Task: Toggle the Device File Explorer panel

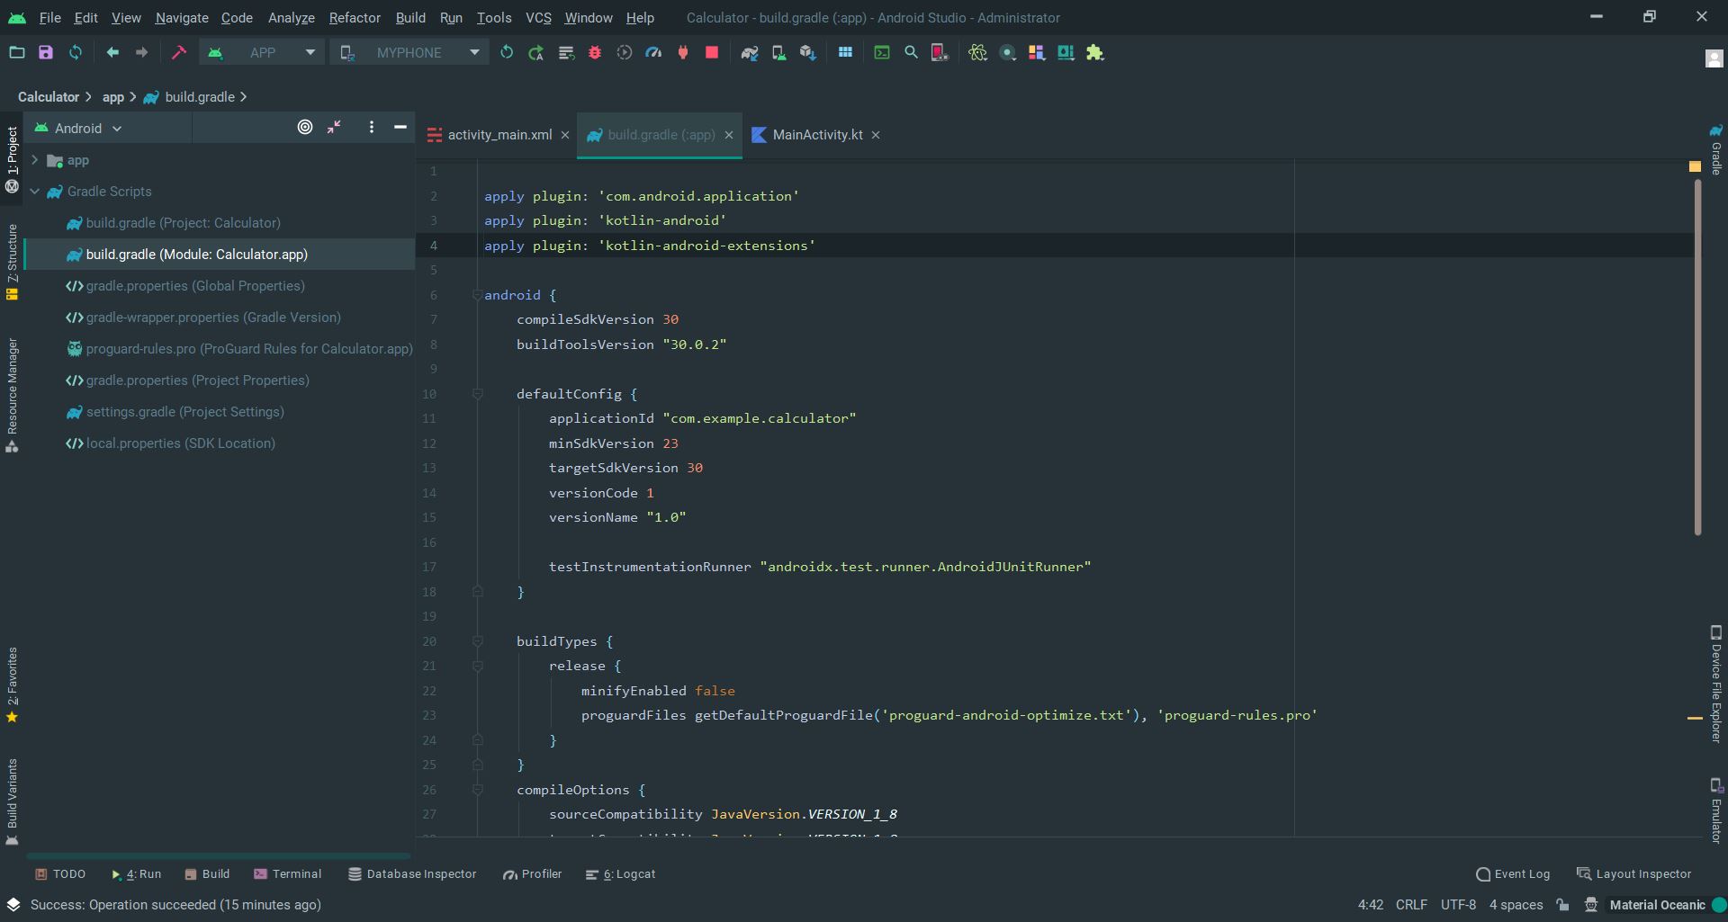Action: coord(1715,684)
